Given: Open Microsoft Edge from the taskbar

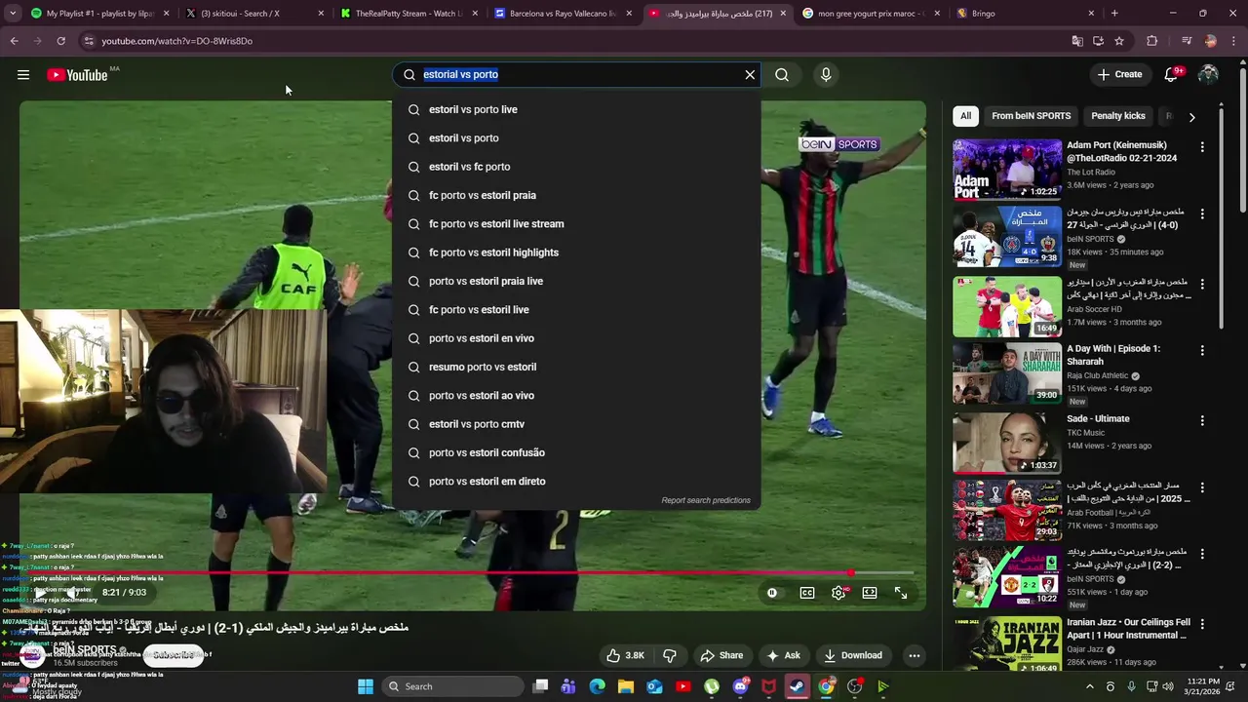Looking at the screenshot, I should pos(598,686).
